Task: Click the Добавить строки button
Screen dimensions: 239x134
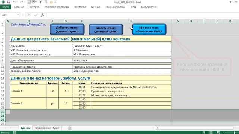Action: (x=67, y=29)
